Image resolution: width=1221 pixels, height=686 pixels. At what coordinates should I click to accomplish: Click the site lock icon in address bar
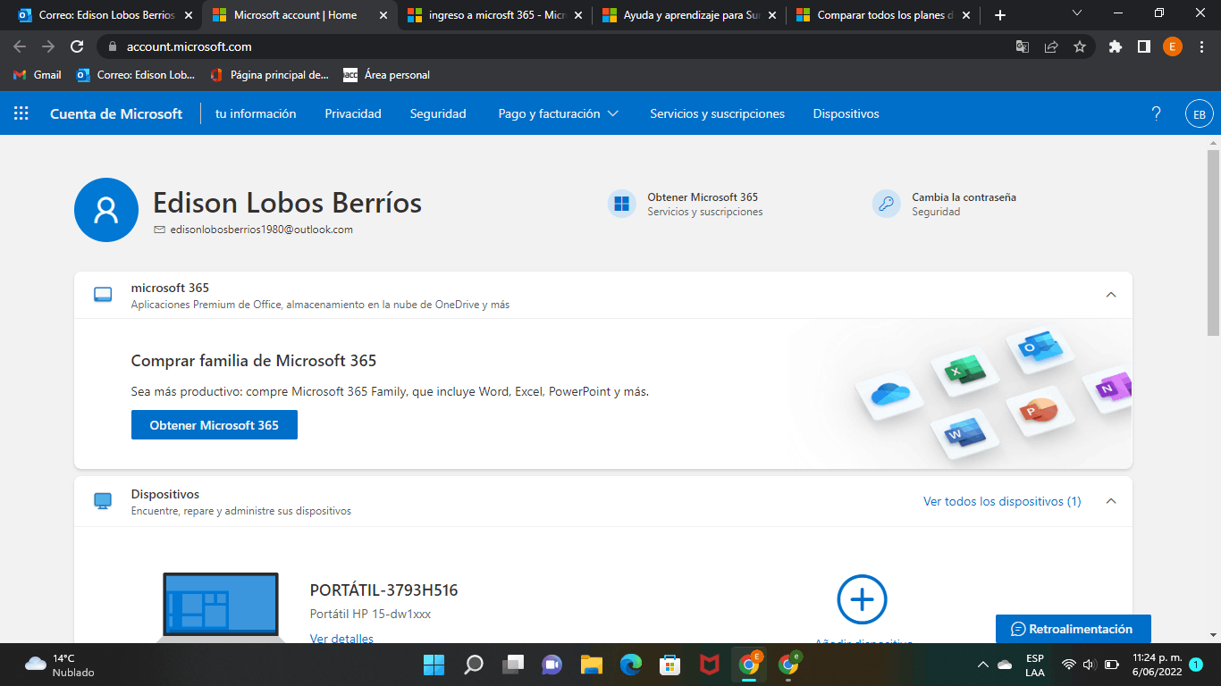click(112, 46)
